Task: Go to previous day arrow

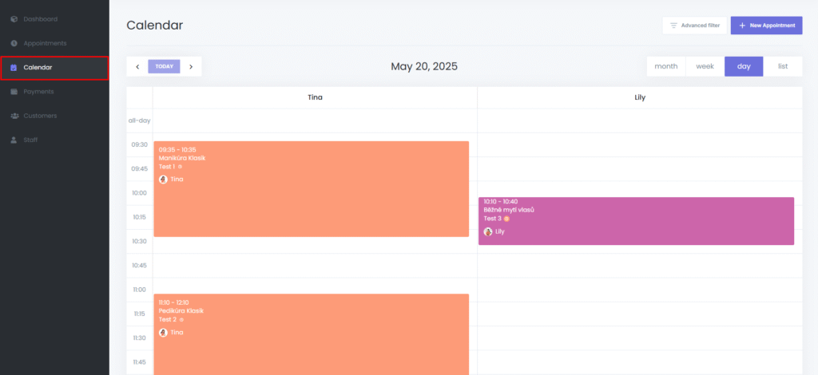Action: pyautogui.click(x=137, y=67)
